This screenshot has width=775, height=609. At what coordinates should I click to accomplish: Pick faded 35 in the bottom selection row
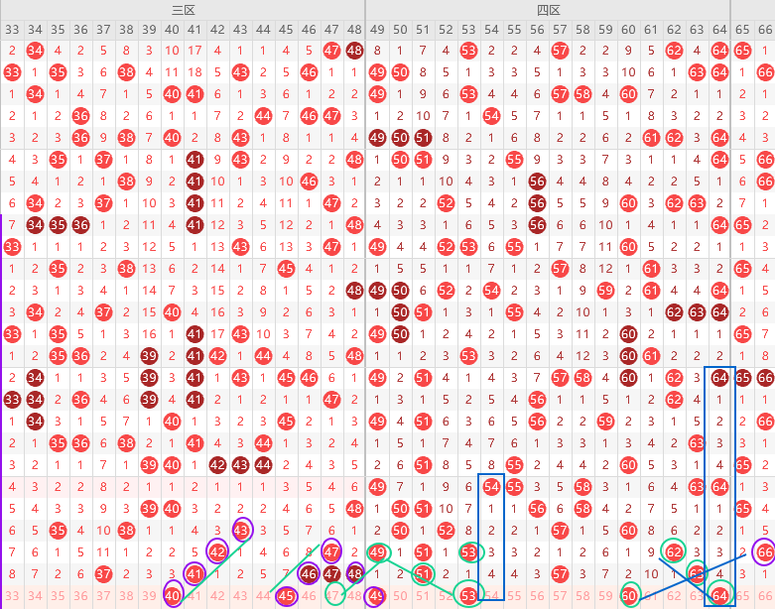58,596
